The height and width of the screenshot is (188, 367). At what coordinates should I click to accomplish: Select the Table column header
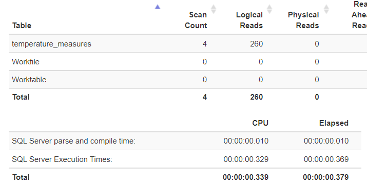(x=22, y=26)
